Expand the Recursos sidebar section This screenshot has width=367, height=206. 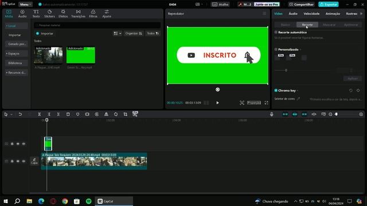17,73
